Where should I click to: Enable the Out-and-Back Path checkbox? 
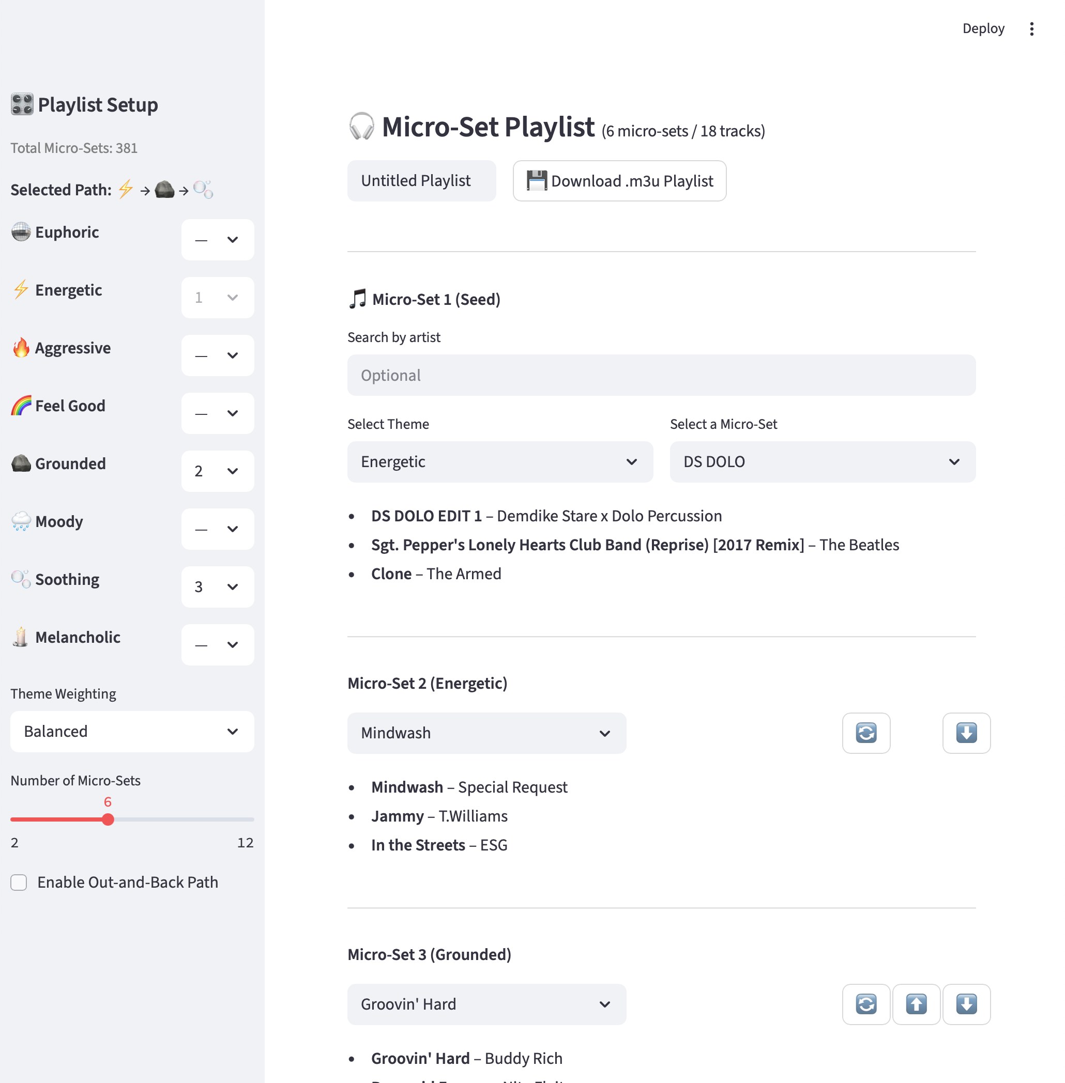pos(19,883)
